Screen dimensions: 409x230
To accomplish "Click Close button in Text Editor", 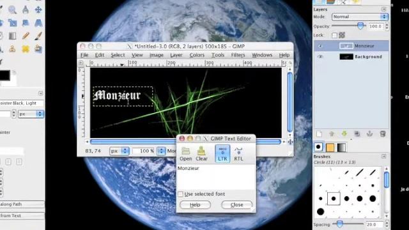I will click(x=237, y=205).
